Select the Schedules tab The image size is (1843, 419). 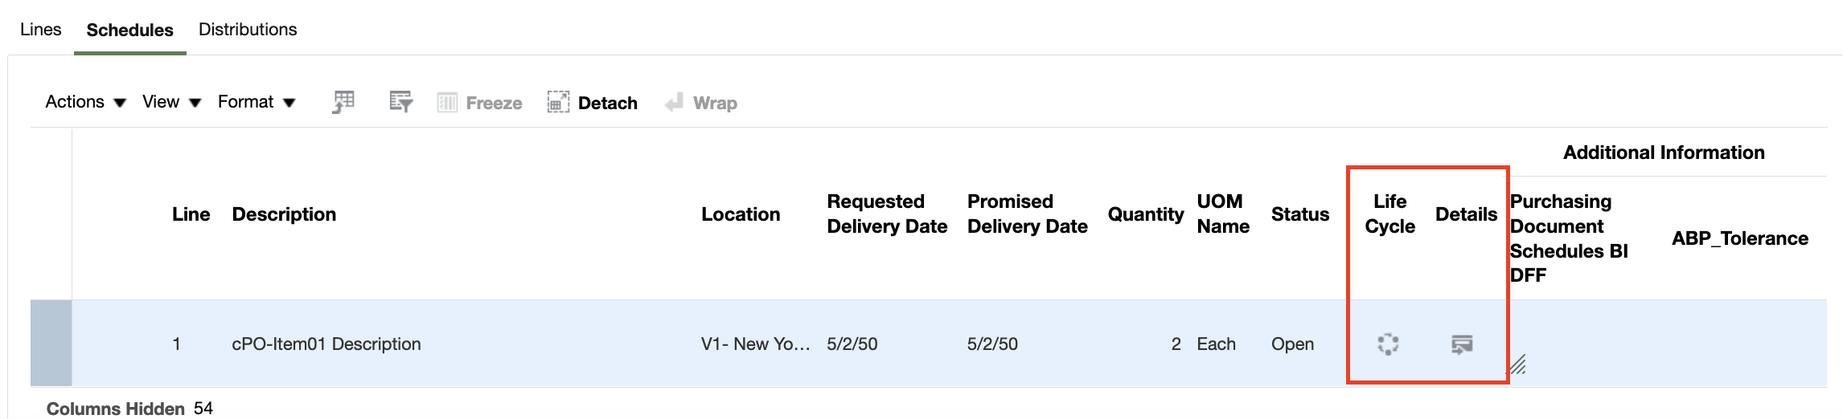tap(129, 31)
